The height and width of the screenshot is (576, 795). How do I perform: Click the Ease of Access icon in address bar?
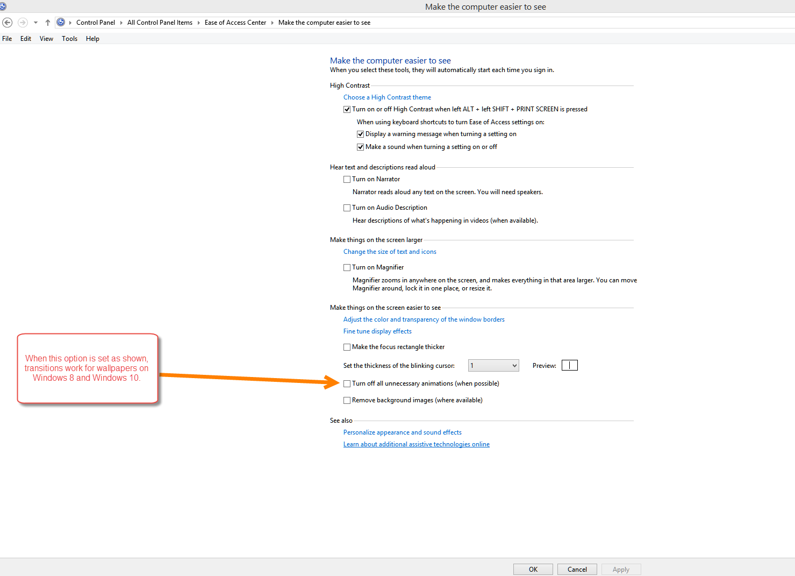point(61,23)
